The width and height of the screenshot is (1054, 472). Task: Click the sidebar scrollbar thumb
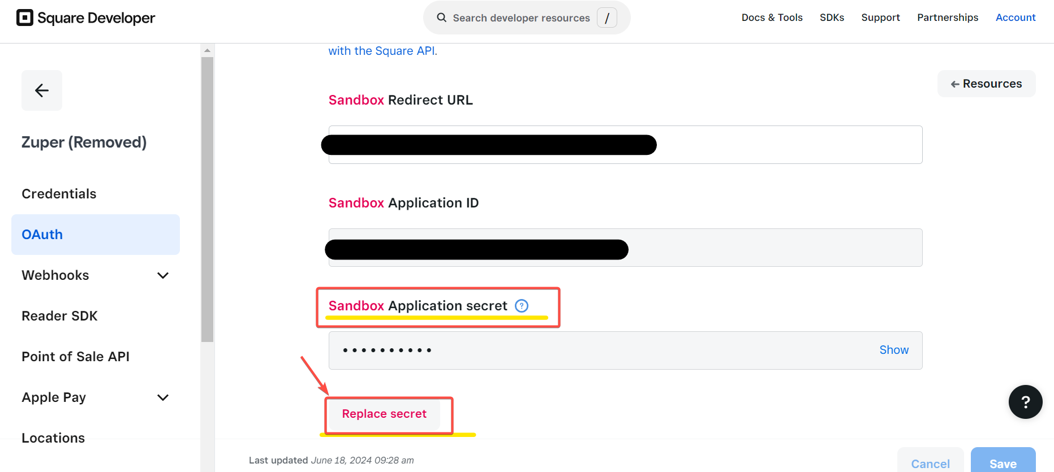tap(207, 198)
